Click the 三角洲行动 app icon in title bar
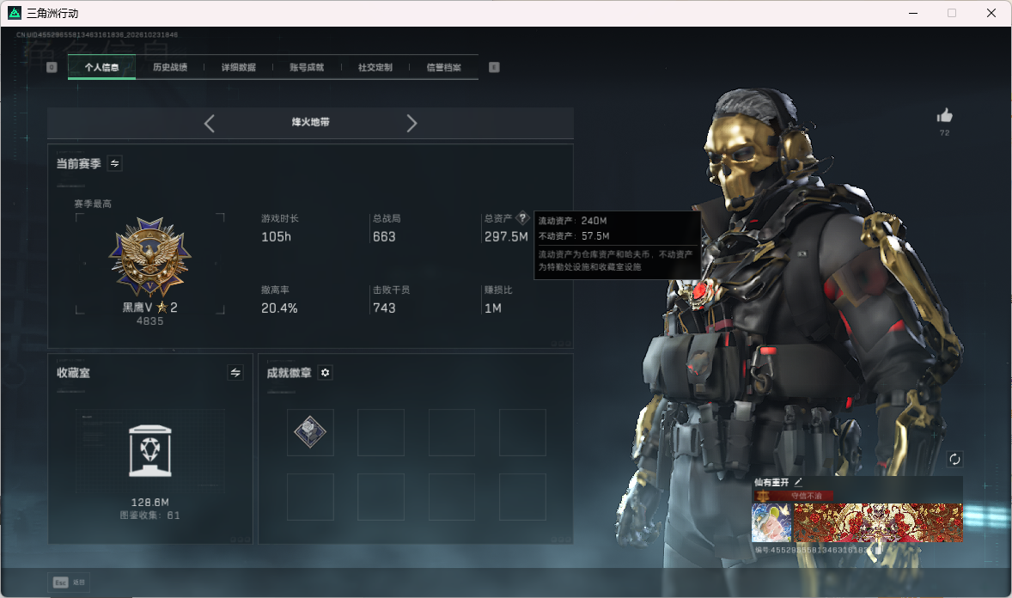1012x598 pixels. click(x=15, y=13)
